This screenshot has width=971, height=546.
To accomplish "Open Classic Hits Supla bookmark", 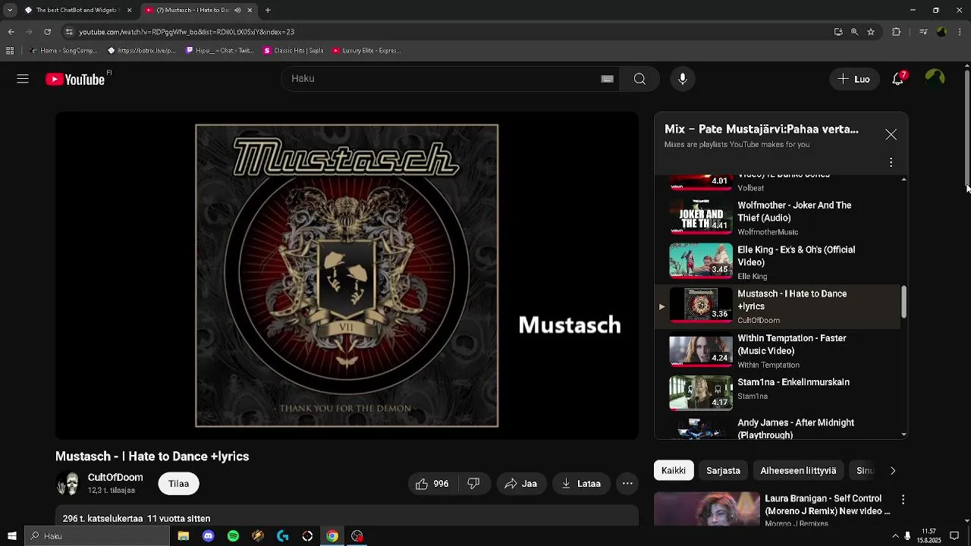I will coord(293,51).
